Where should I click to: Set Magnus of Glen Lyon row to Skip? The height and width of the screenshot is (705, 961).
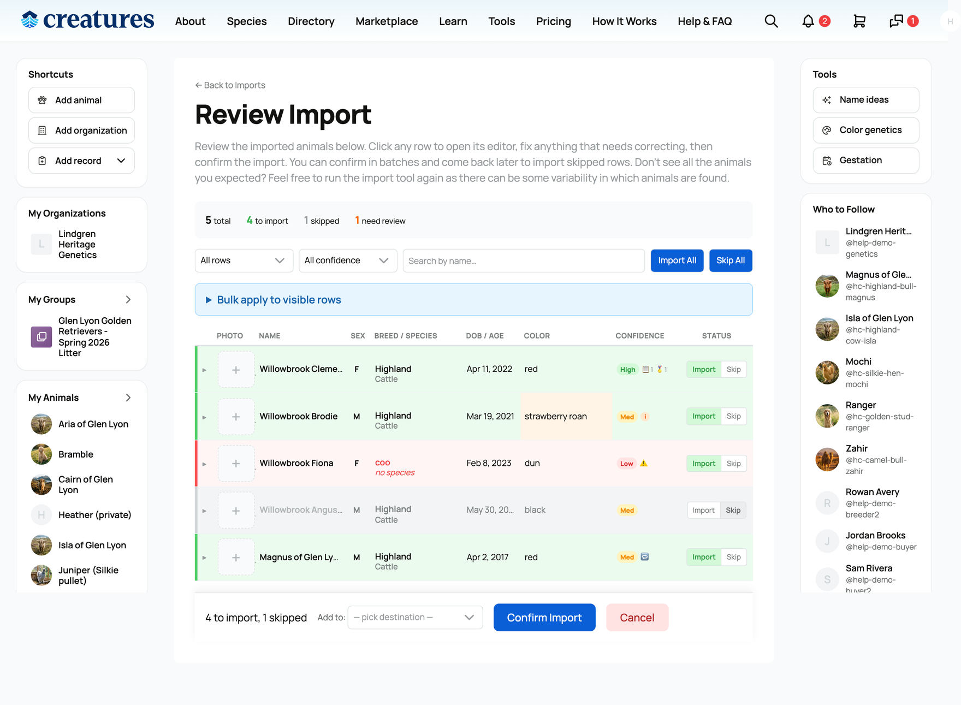tap(734, 557)
